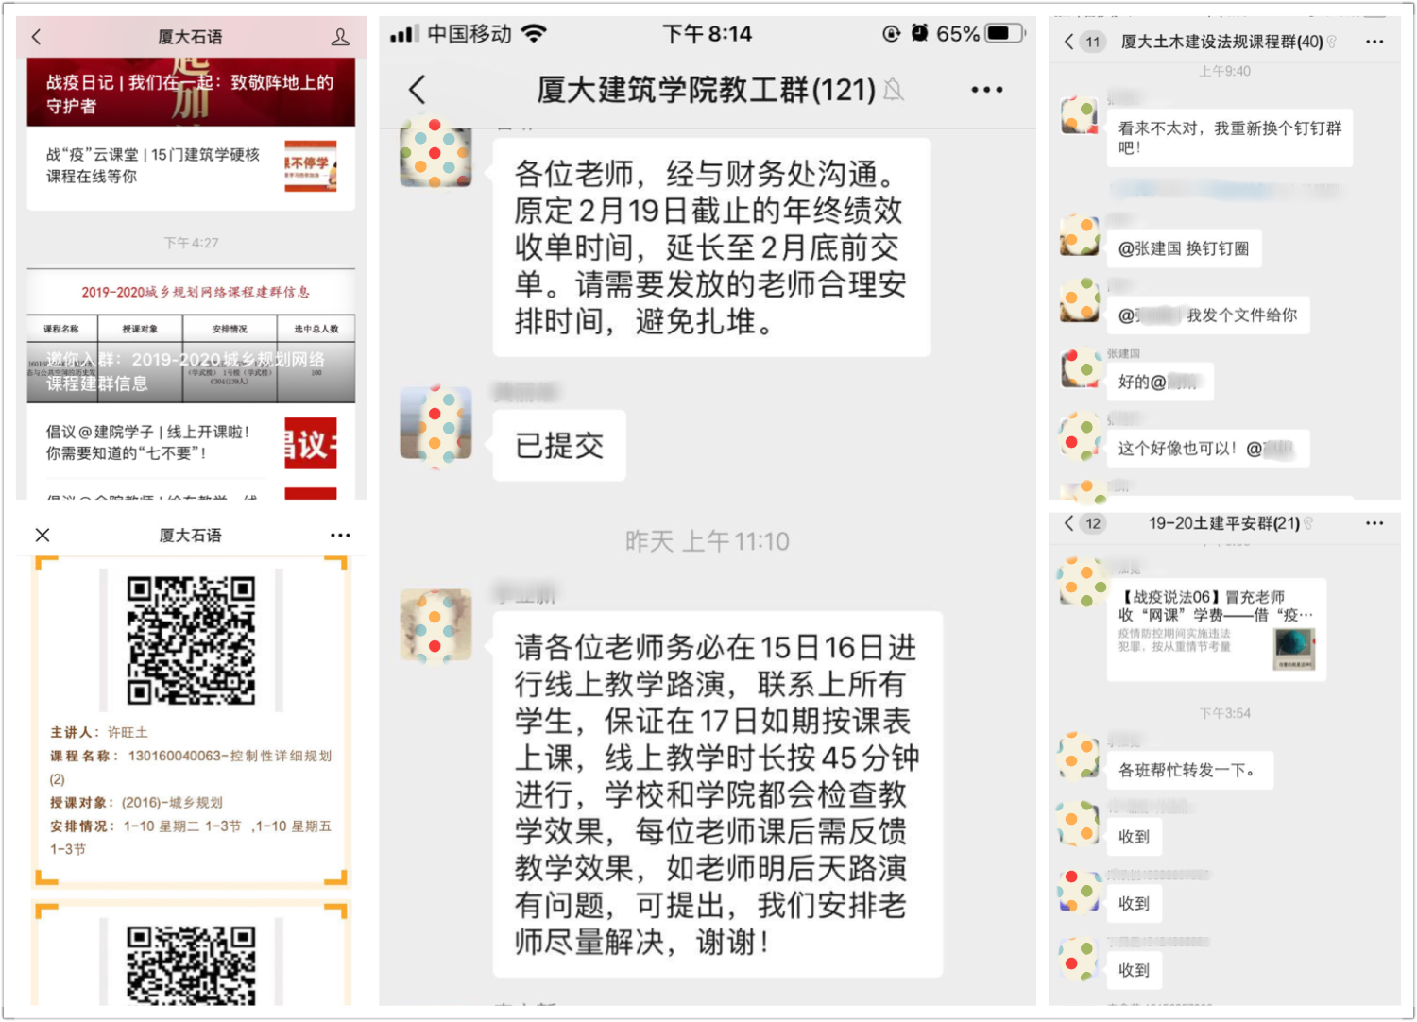The image size is (1417, 1022).
Task: Tap red 倡议 article thumbnail
Action: point(311,443)
